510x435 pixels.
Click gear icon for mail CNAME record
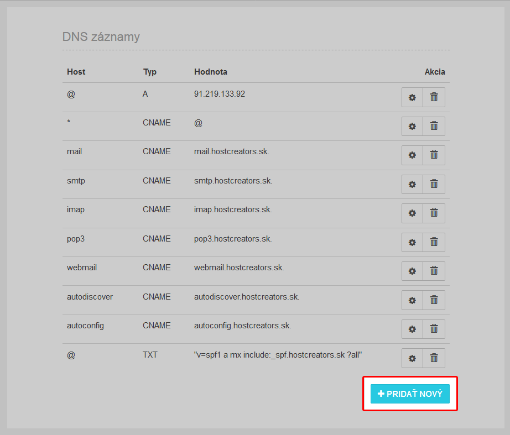click(412, 155)
